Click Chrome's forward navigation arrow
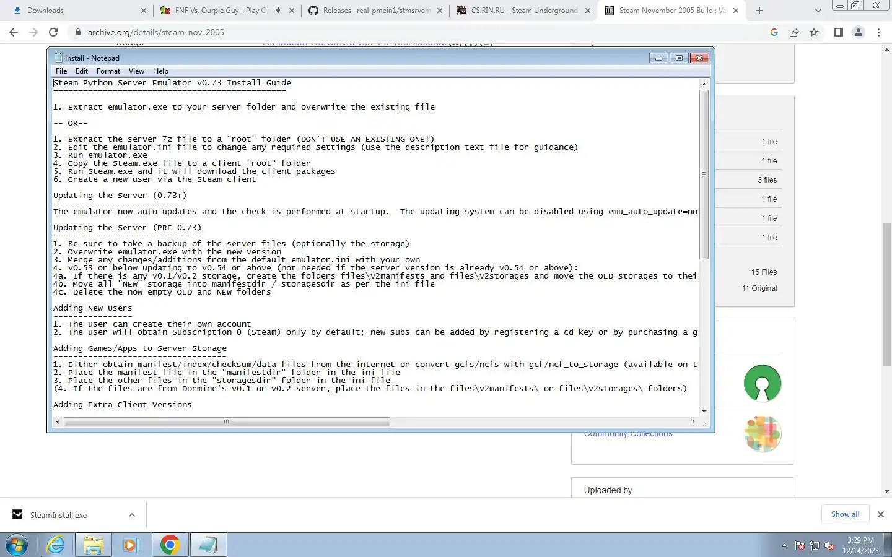The height and width of the screenshot is (557, 892). (x=33, y=32)
